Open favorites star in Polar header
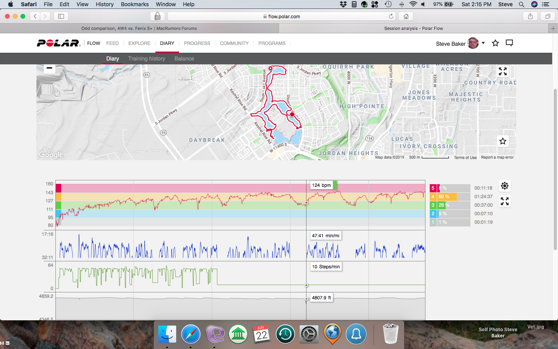The height and width of the screenshot is (349, 558). point(495,43)
